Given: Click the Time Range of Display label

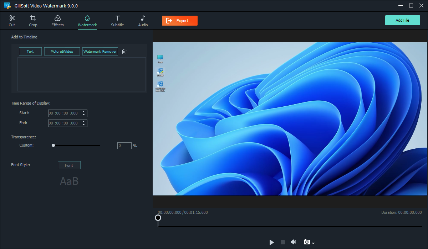Looking at the screenshot, I should tap(31, 103).
